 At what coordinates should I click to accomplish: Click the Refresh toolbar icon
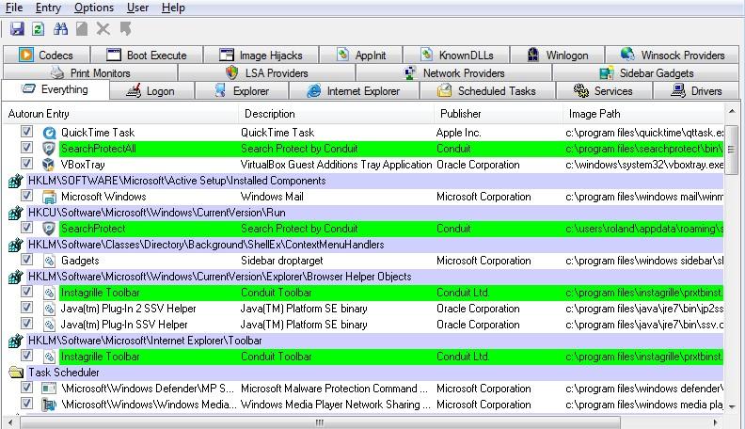[x=38, y=29]
